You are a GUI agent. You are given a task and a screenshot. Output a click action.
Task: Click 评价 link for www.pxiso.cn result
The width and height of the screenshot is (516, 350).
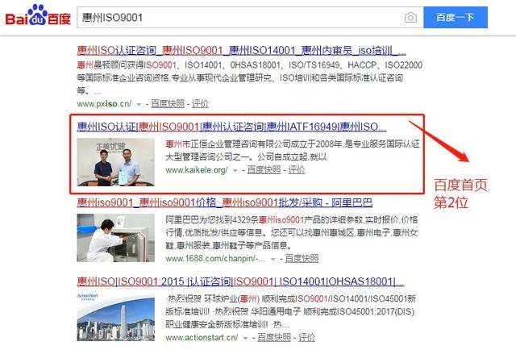coord(200,104)
